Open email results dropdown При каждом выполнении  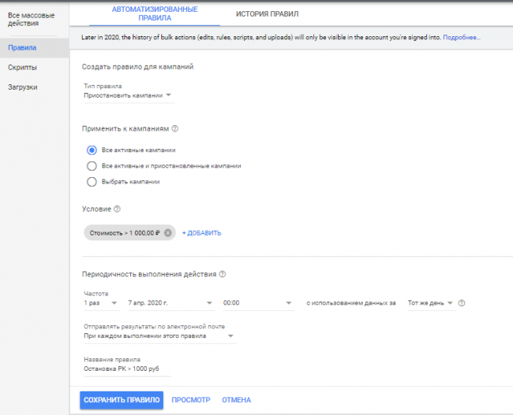pyautogui.click(x=159, y=336)
